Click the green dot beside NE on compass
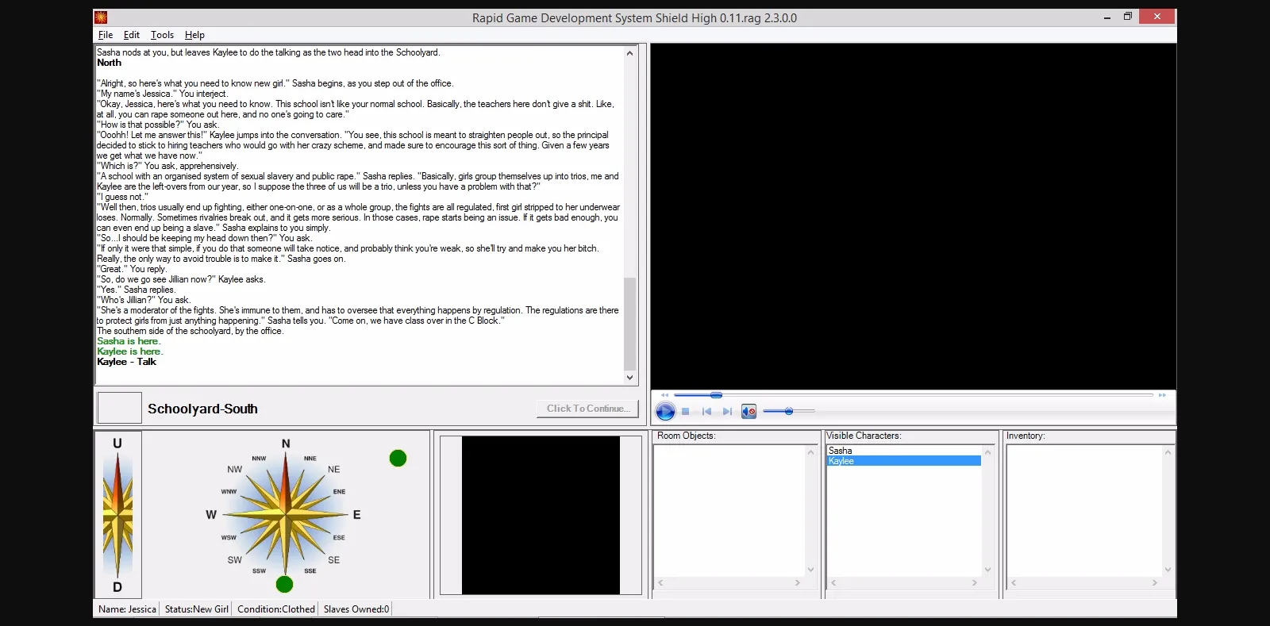Image resolution: width=1270 pixels, height=626 pixels. click(398, 458)
